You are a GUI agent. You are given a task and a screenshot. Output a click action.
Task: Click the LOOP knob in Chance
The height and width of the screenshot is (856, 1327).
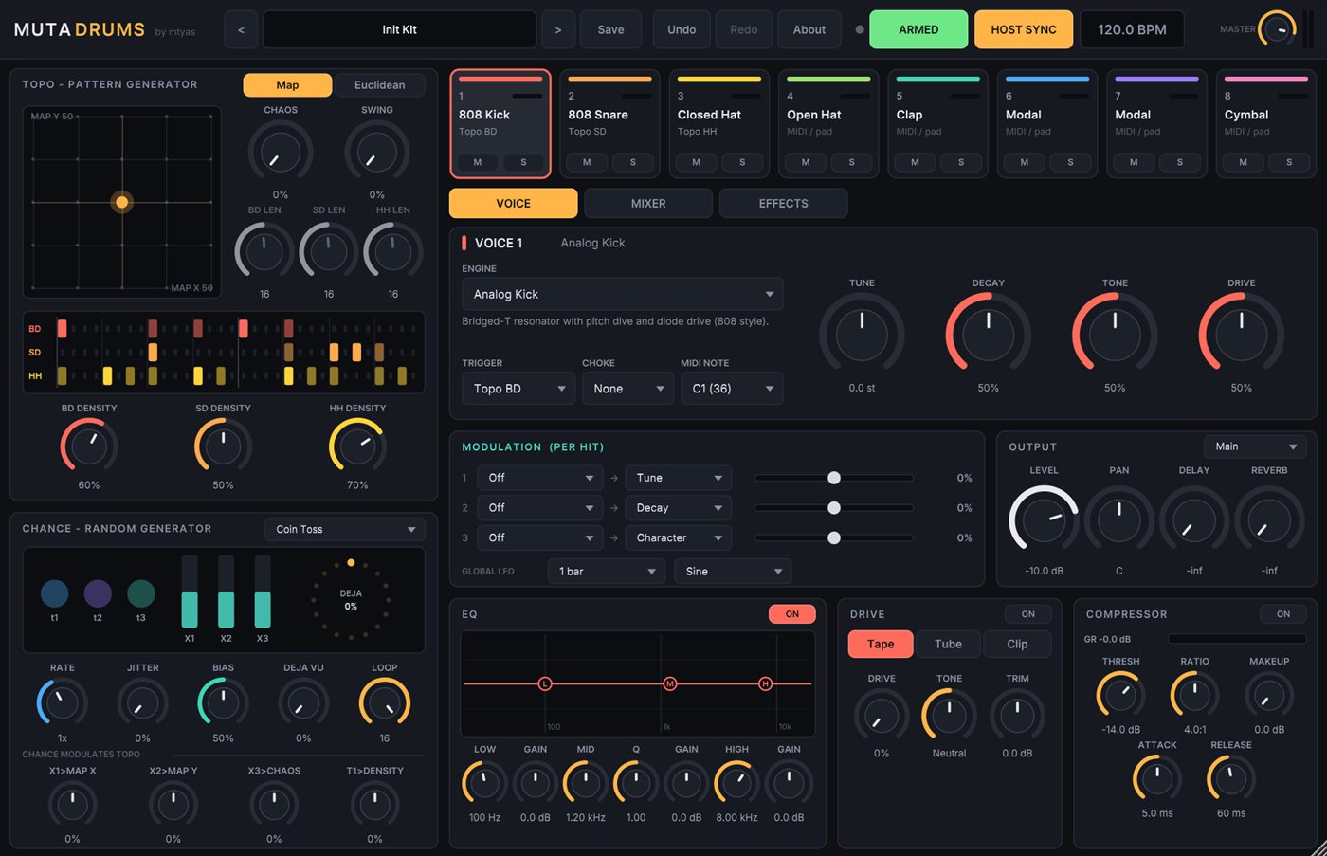pos(385,703)
